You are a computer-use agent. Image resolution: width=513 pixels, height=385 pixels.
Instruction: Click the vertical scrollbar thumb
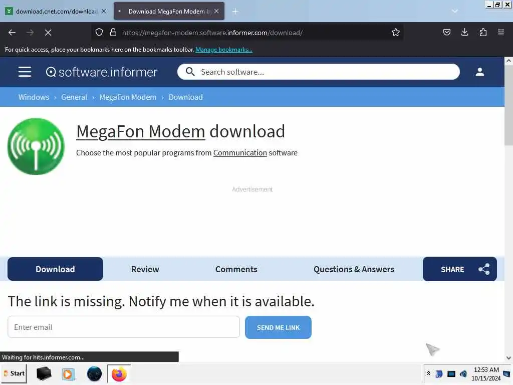tap(508, 105)
